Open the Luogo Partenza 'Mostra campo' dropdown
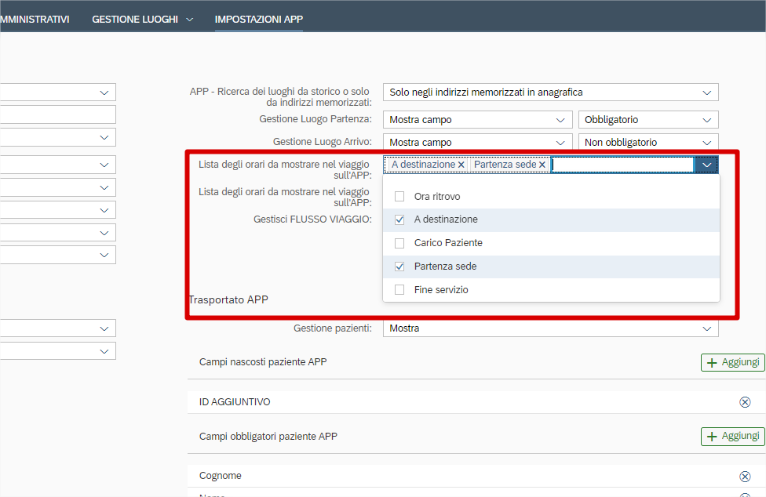 coord(476,120)
